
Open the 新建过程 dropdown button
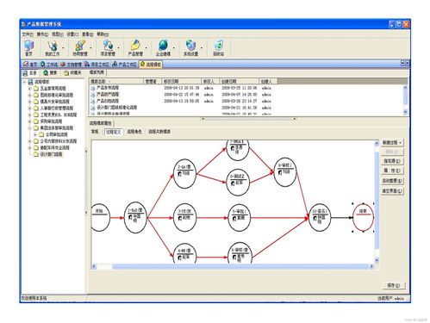point(392,142)
